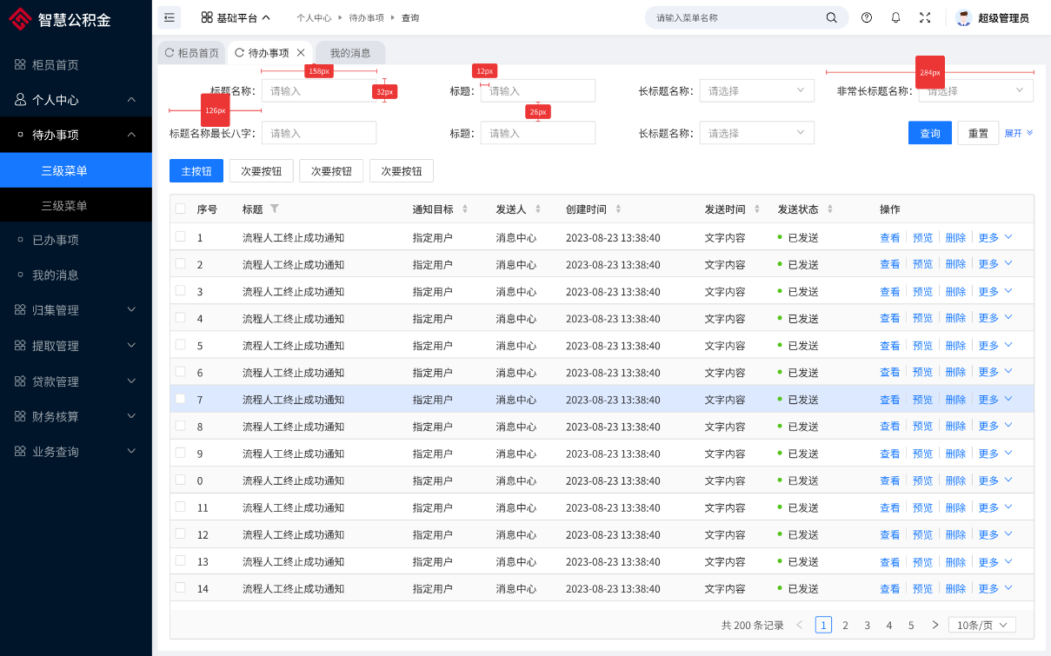
Task: Select the checkbox for row 7
Action: click(x=180, y=399)
